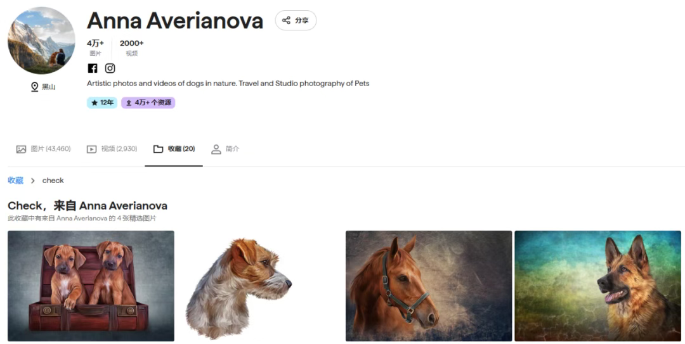Image resolution: width=685 pixels, height=344 pixels.
Task: Open the brown horse portrait image
Action: pos(429,286)
